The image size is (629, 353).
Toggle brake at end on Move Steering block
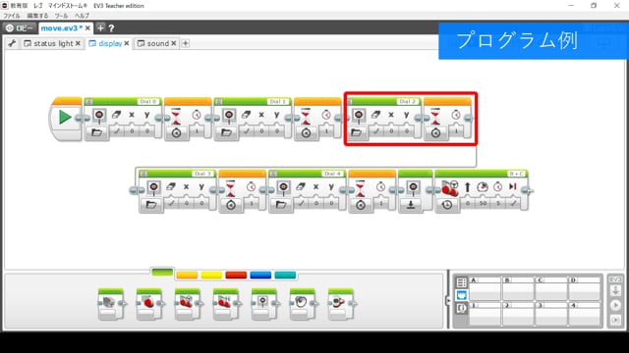(513, 203)
